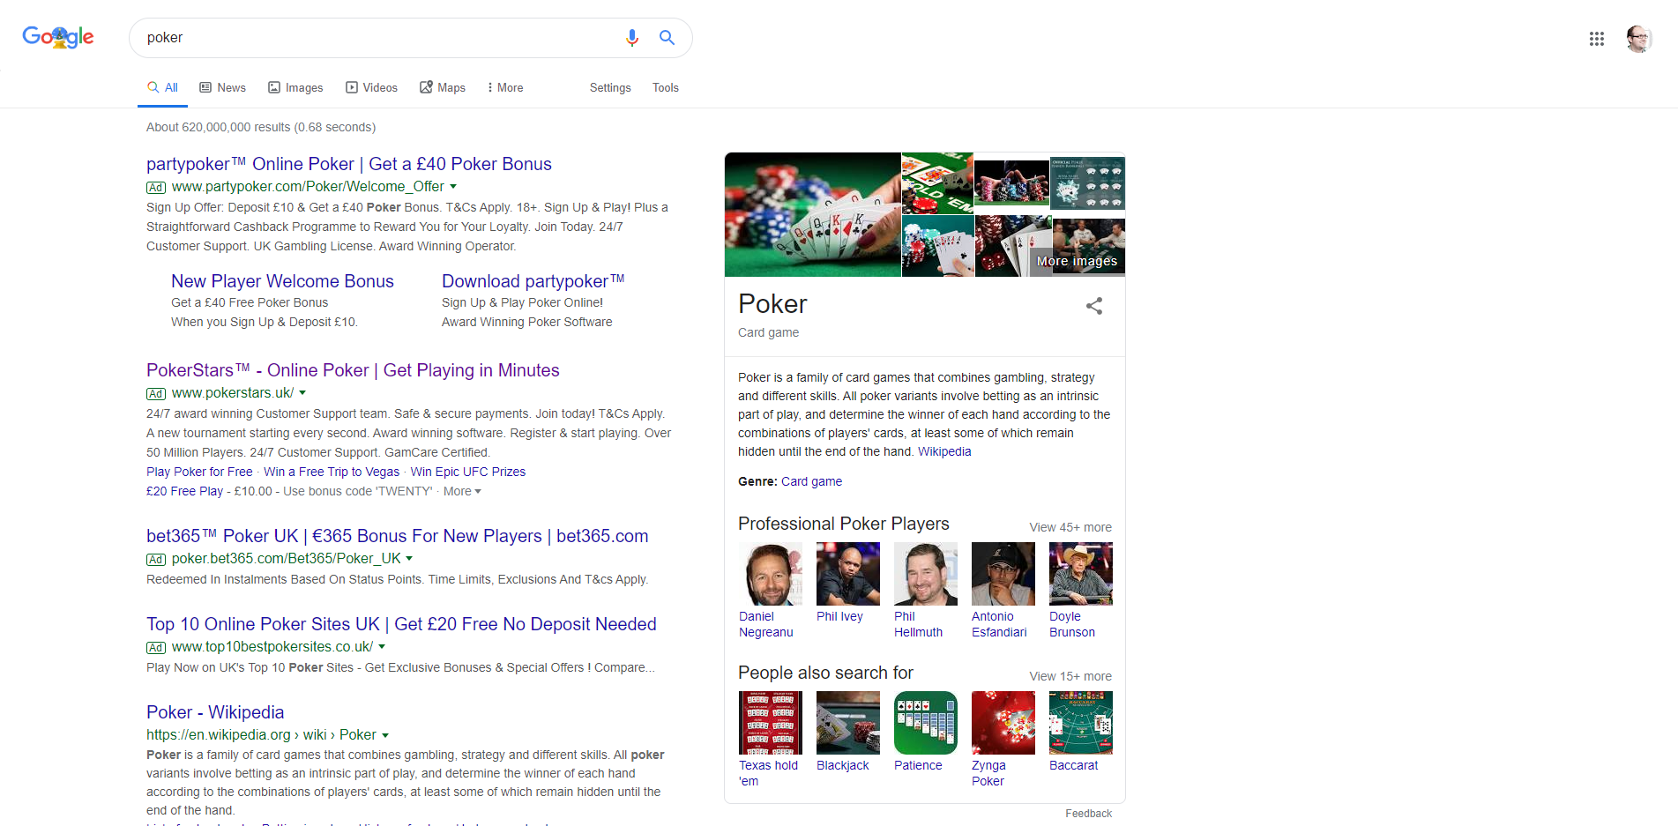Click the More images overlay
This screenshot has width=1678, height=826.
pyautogui.click(x=1078, y=260)
